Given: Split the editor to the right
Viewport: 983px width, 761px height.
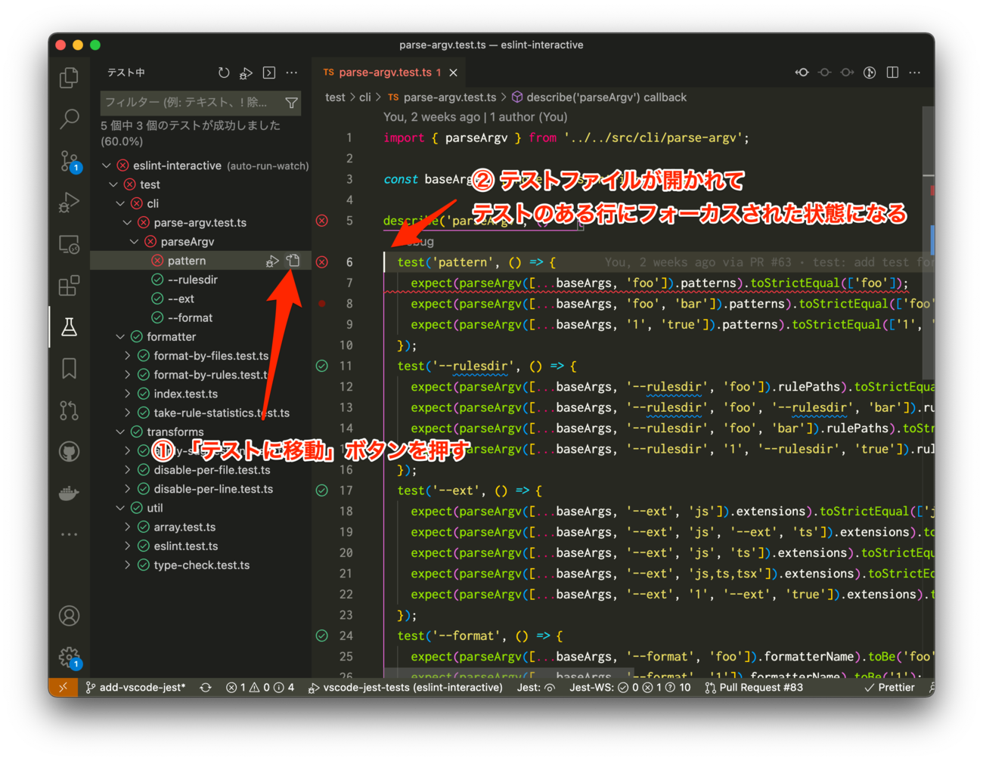Looking at the screenshot, I should tap(892, 73).
